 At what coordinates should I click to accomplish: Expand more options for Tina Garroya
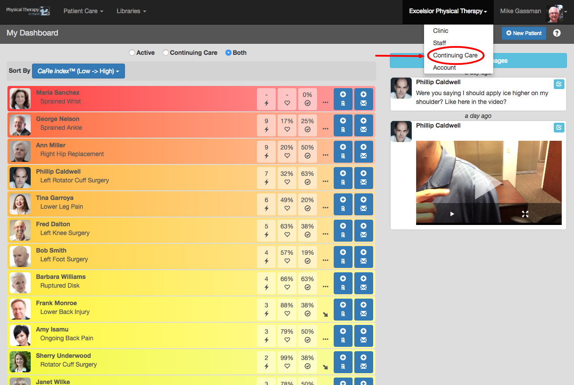(325, 207)
